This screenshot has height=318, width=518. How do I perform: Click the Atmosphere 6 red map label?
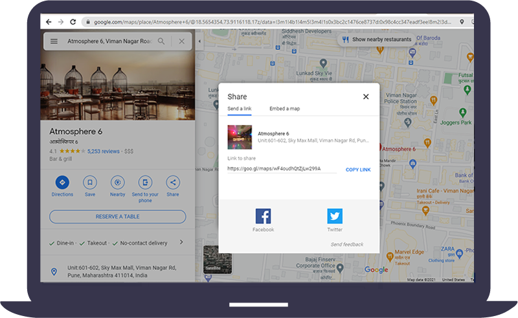(399, 149)
